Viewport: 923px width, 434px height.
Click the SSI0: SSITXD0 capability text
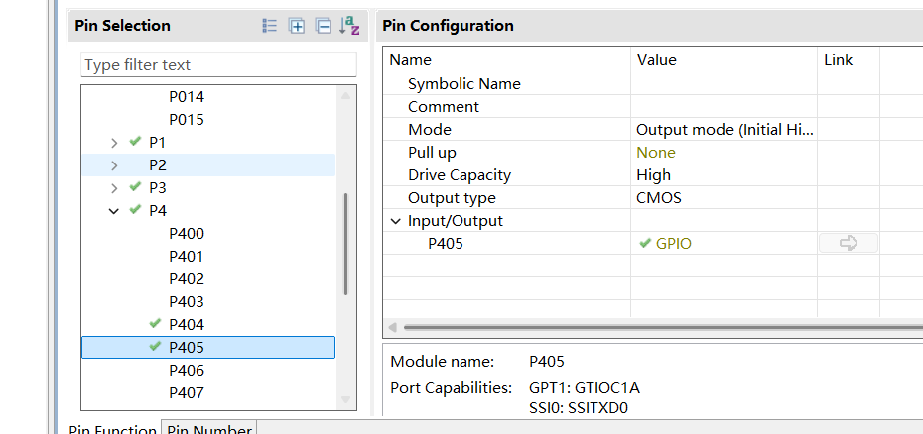click(x=578, y=407)
